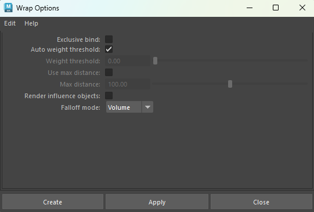Click the Weight threshold value field
The image size is (314, 212).
[128, 61]
